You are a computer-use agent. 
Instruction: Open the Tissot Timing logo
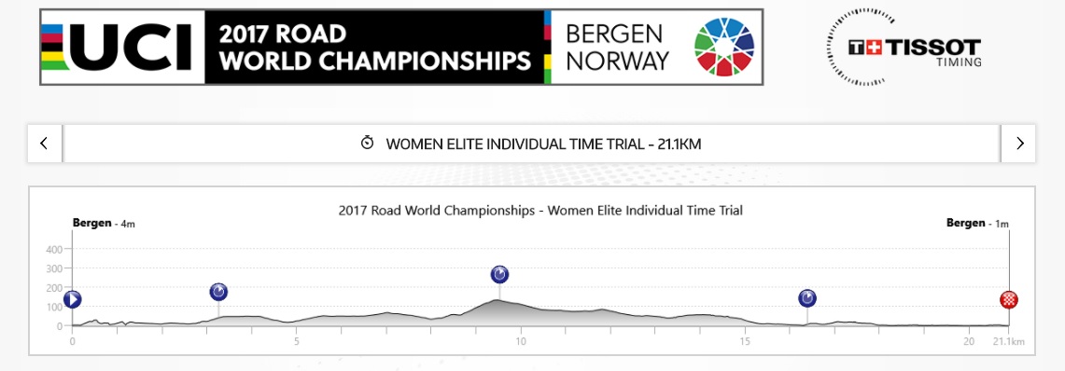(x=904, y=48)
